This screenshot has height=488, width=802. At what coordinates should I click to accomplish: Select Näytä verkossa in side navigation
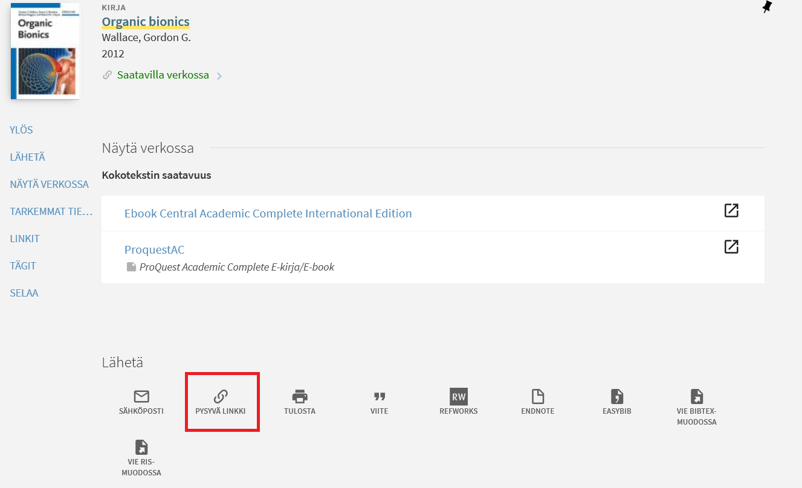[50, 184]
